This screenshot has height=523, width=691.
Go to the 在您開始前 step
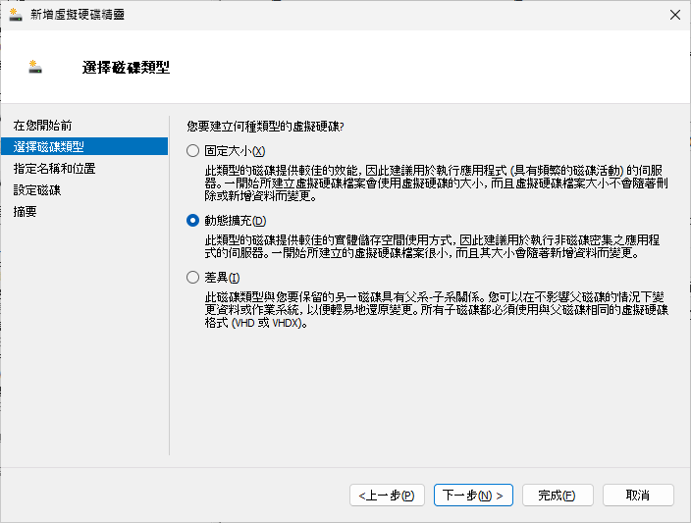point(42,126)
